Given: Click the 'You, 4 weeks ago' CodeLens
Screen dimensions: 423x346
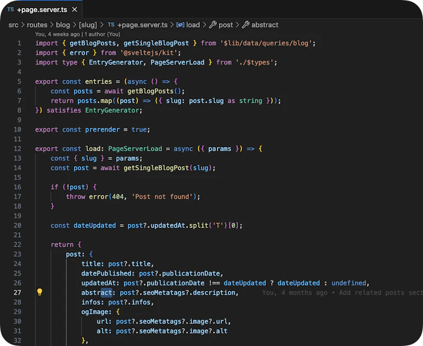Looking at the screenshot, I should point(58,34).
